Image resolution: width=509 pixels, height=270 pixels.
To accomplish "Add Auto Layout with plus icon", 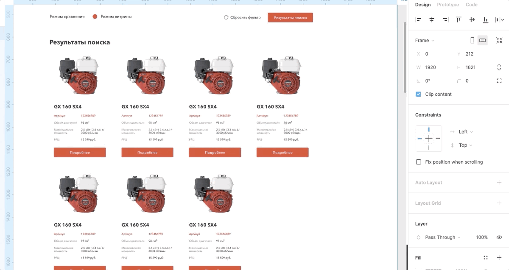I will coord(499,183).
